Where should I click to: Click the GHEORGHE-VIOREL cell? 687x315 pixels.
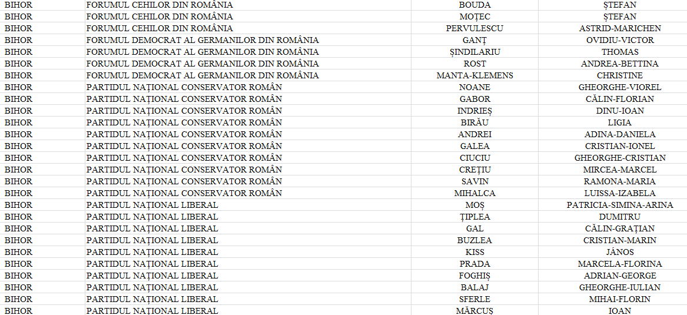tap(620, 87)
